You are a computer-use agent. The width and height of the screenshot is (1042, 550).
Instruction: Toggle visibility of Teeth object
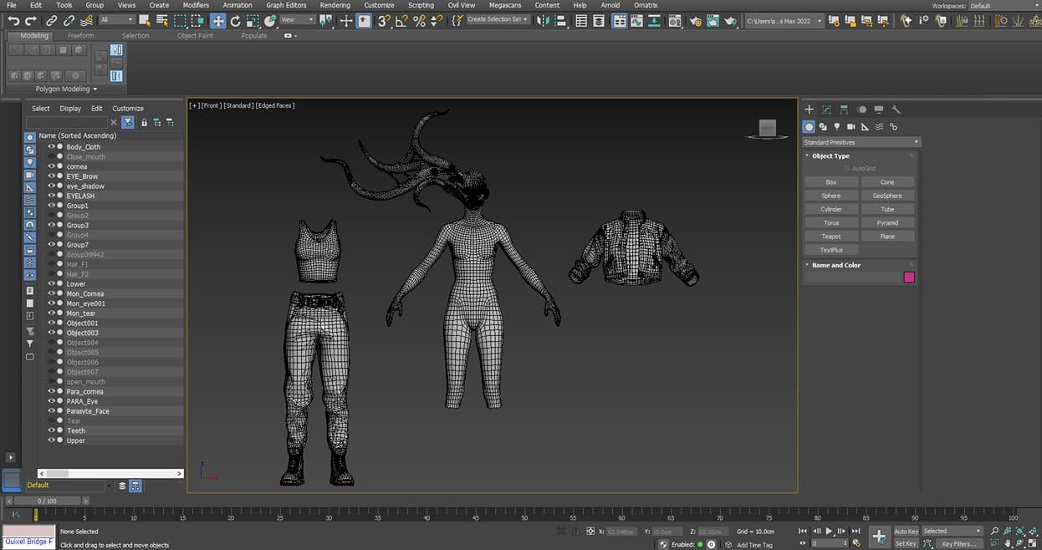pos(51,431)
